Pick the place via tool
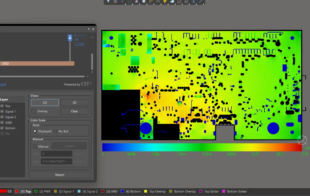This screenshot has height=196, width=310. click(165, 1)
